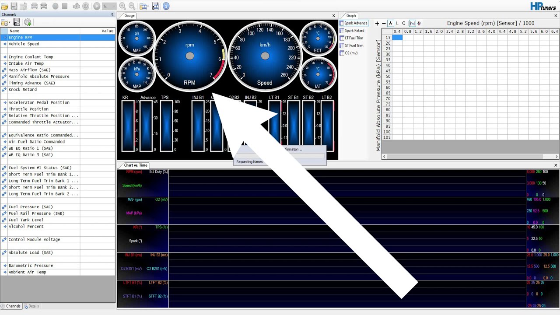Select Fuel Tank Level channel
Viewport: 560px width, 315px height.
coord(58,220)
